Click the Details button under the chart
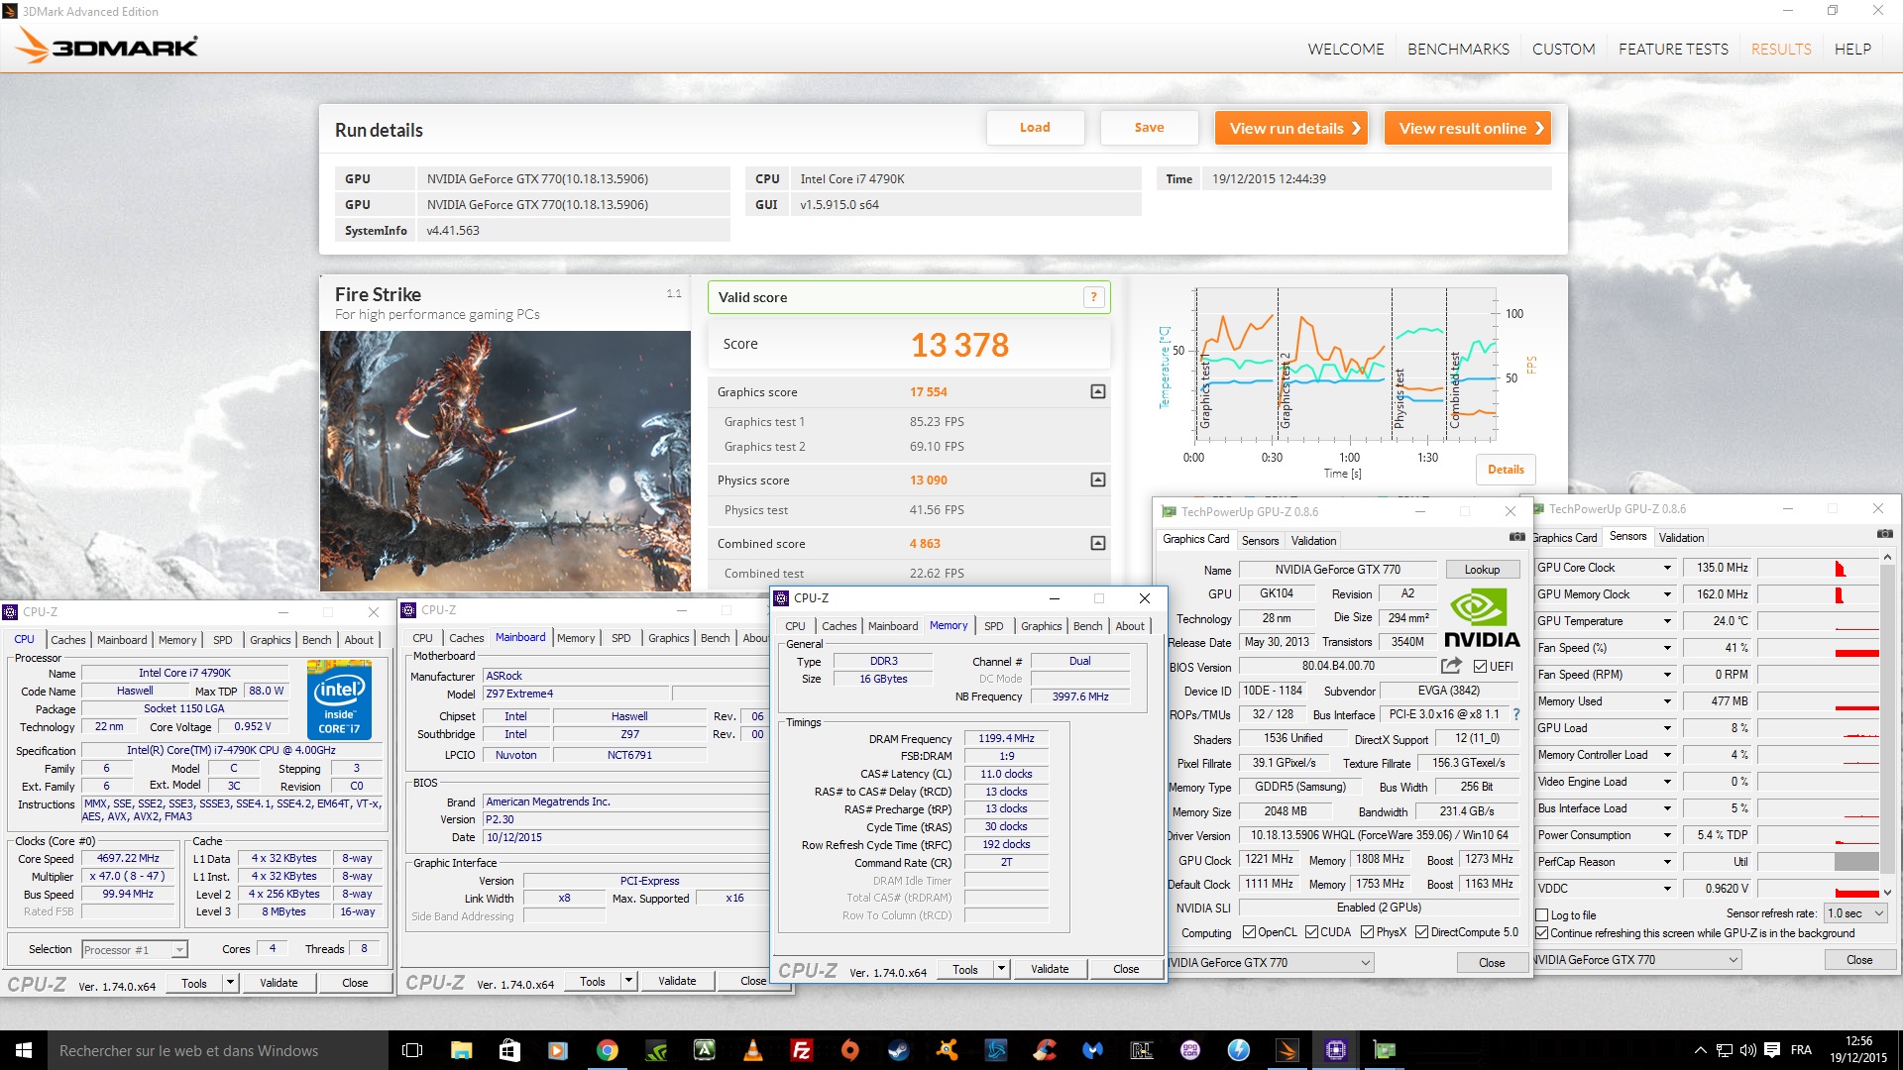Viewport: 1903px width, 1070px height. tap(1506, 470)
